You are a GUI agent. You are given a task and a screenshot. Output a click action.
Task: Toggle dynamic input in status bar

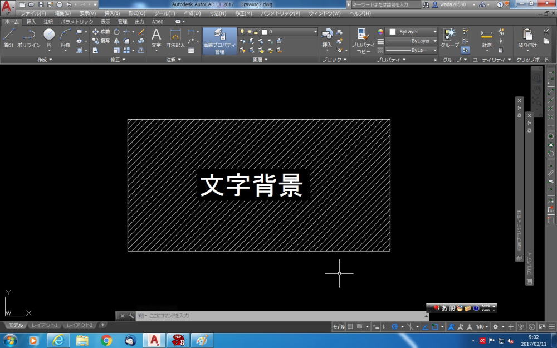click(x=376, y=327)
